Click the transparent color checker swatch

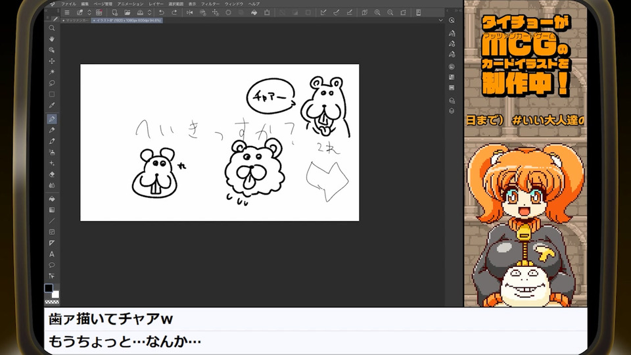[52, 301]
